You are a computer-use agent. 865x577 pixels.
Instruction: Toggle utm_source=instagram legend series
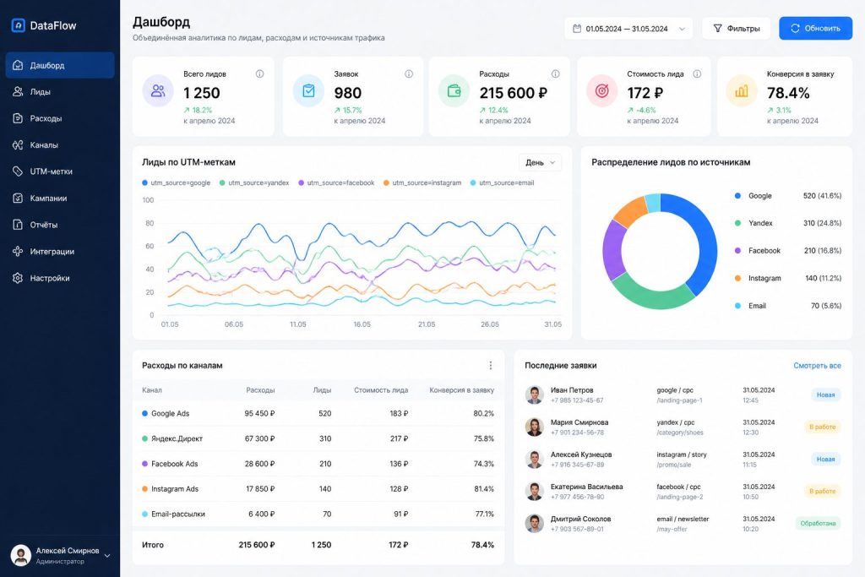point(422,182)
